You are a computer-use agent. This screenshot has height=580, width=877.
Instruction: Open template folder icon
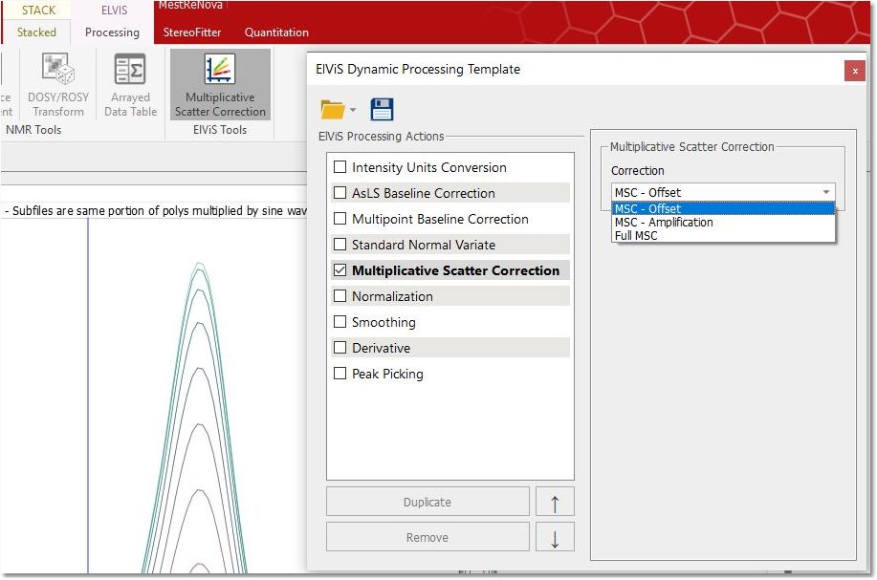332,110
